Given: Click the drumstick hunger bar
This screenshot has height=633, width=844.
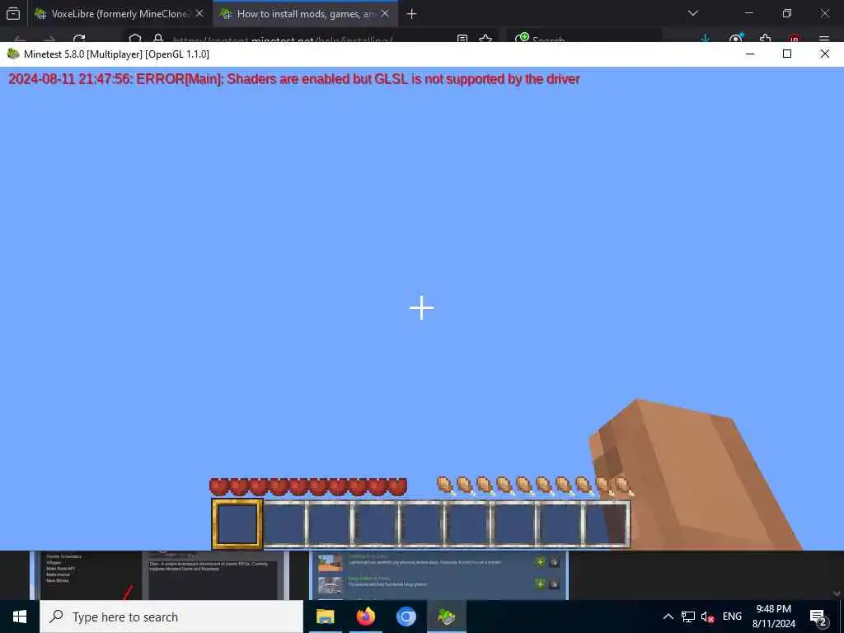Looking at the screenshot, I should coord(535,485).
